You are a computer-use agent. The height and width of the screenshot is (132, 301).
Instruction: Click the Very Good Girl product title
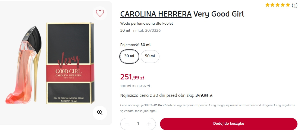[x=219, y=14]
